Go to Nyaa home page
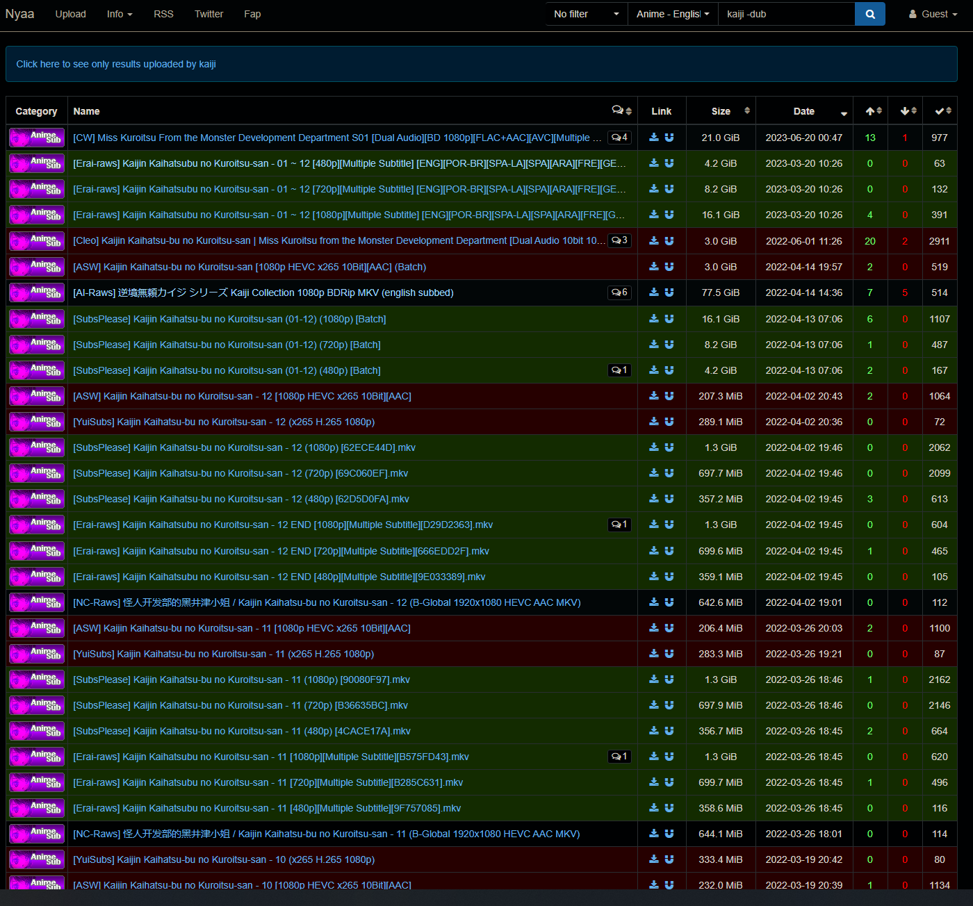Screen dimensions: 973x906 click(19, 14)
